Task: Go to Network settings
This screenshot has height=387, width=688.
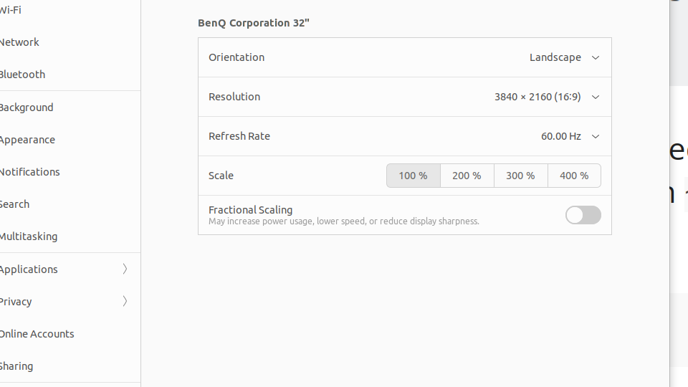Action: [19, 42]
